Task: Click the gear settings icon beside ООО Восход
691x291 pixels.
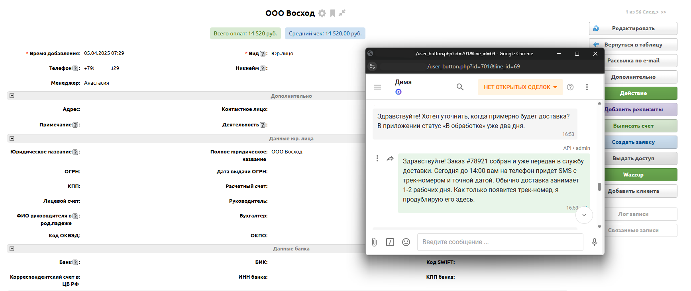Action: click(x=322, y=13)
